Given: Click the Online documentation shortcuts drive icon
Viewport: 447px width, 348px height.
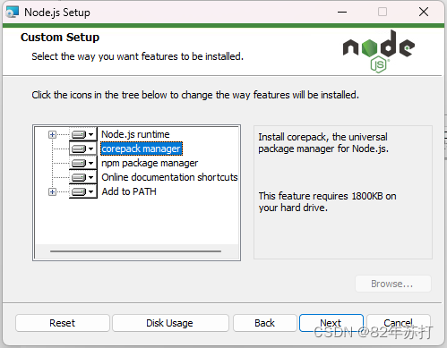Looking at the screenshot, I should point(79,177).
